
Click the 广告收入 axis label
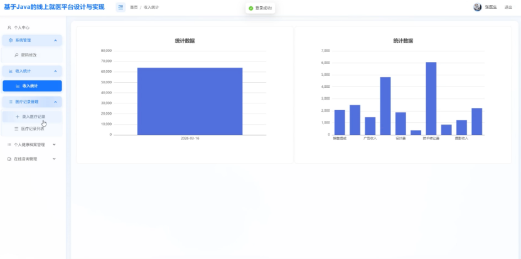point(370,139)
